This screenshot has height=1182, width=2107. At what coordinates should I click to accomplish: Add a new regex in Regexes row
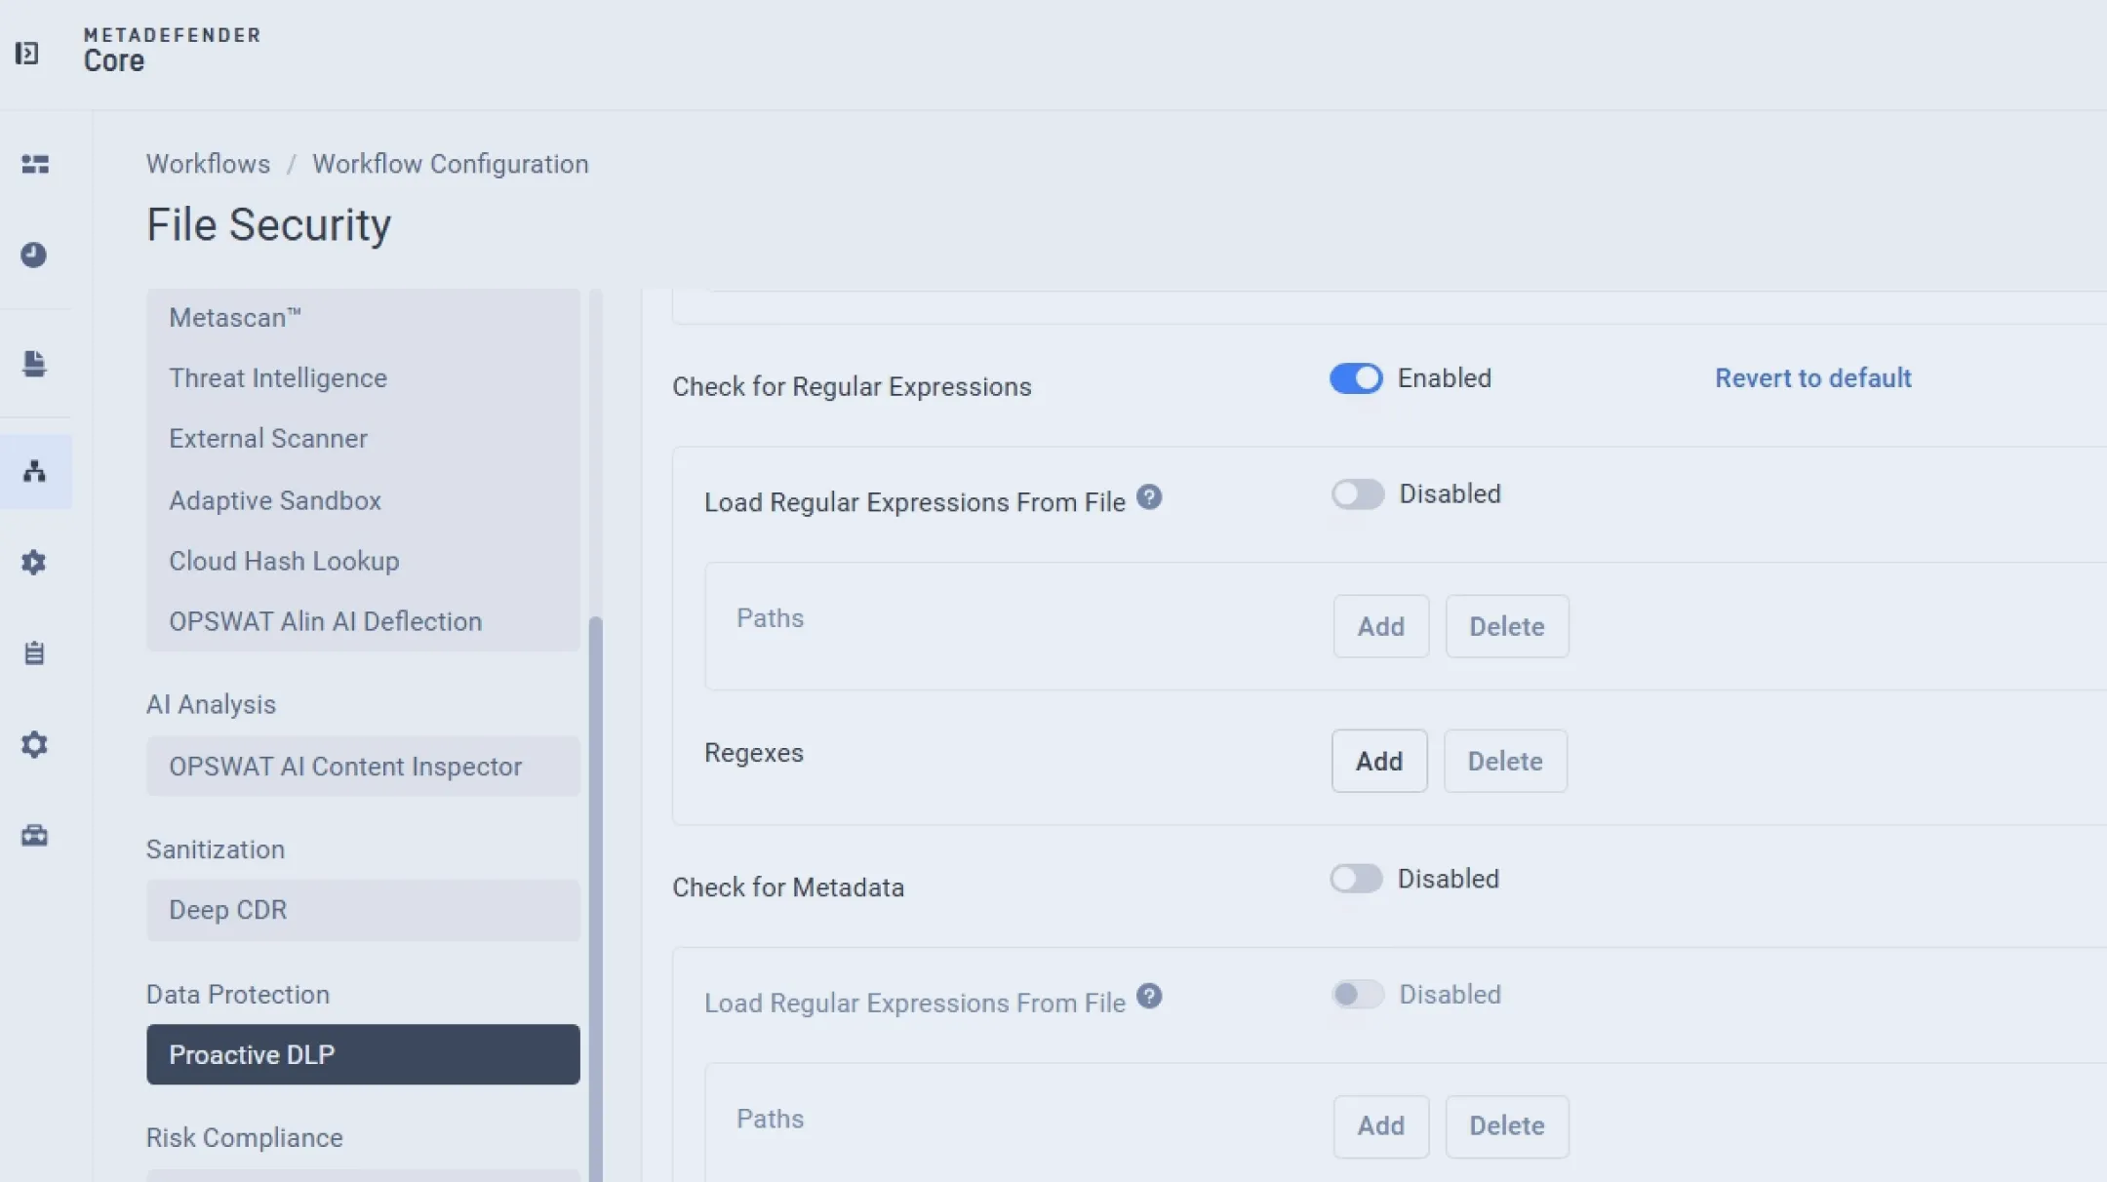tap(1379, 761)
